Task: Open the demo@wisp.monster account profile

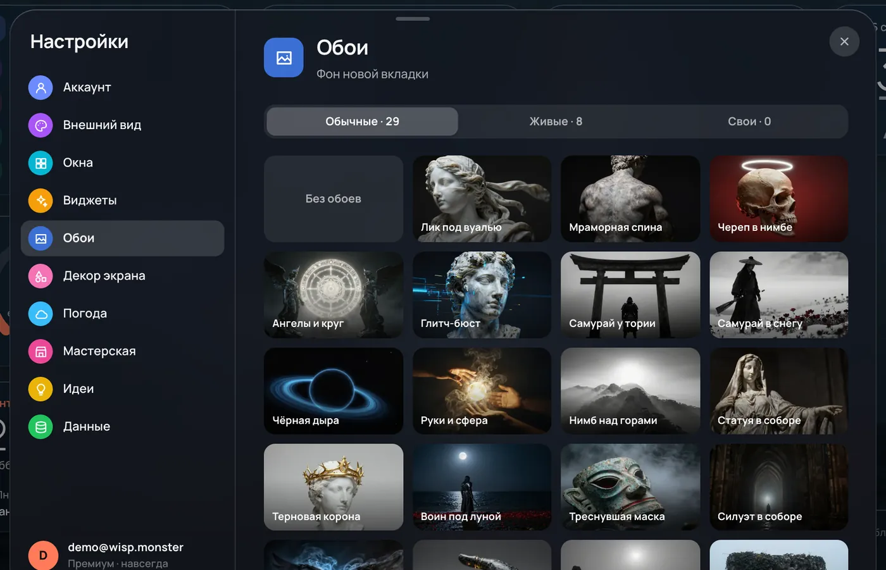Action: 122,554
